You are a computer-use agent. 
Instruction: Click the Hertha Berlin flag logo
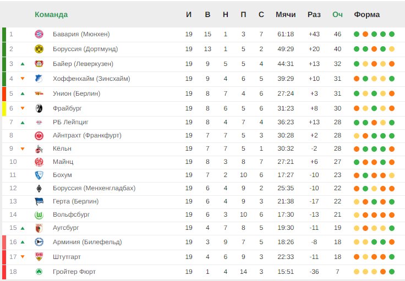[39, 201]
